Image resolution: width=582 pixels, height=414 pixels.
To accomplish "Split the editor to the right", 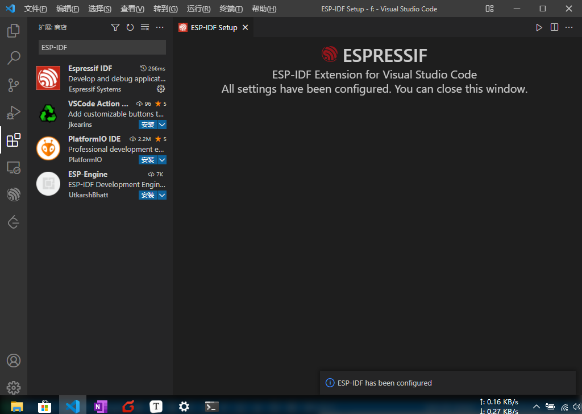I will (x=554, y=27).
